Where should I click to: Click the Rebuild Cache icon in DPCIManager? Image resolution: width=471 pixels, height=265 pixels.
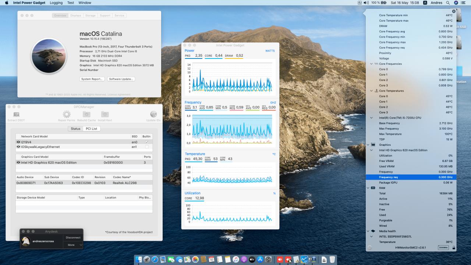coord(86,114)
